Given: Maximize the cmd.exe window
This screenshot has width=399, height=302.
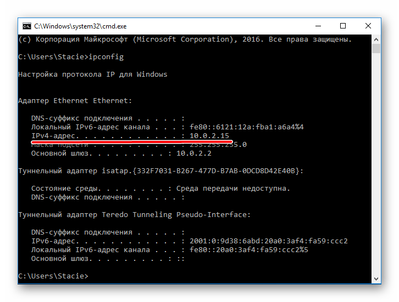Looking at the screenshot, I should (343, 26).
